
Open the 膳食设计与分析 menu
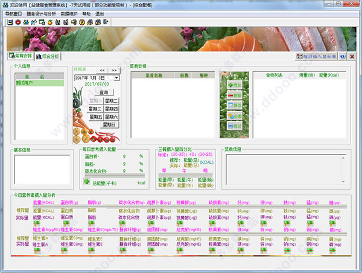pyautogui.click(x=41, y=14)
